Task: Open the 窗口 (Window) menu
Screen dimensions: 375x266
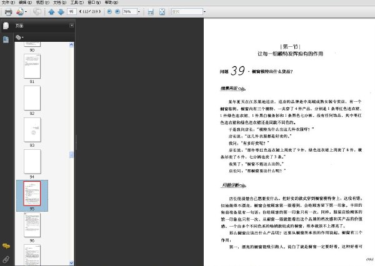Action: [94, 2]
